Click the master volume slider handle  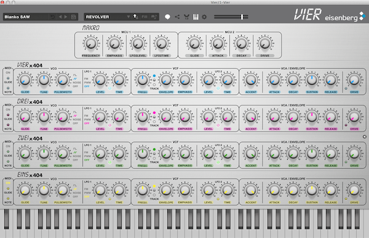click(x=242, y=17)
